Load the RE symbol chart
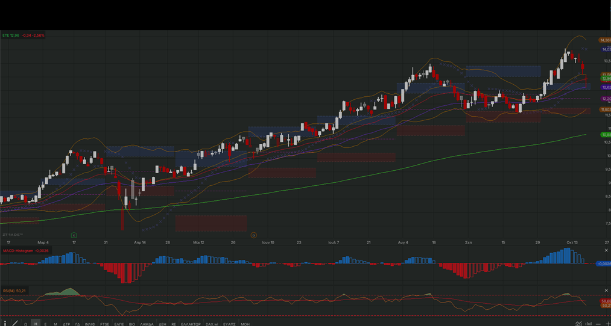 coord(173,324)
